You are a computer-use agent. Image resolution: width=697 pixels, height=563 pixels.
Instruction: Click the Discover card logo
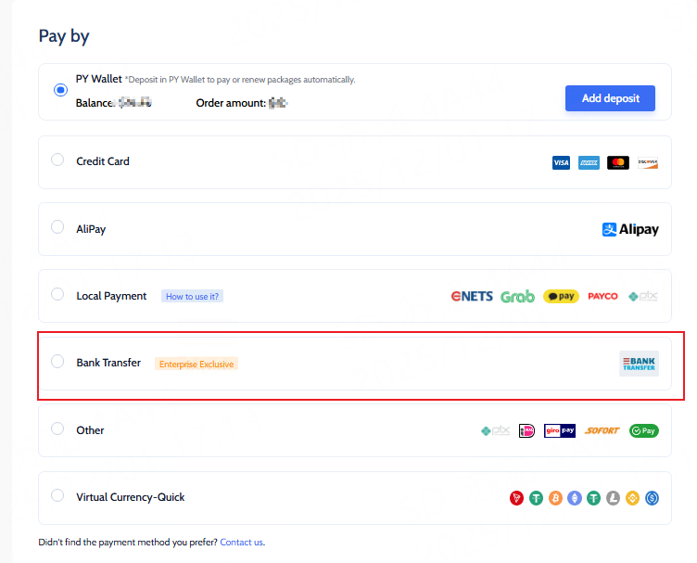pos(648,162)
